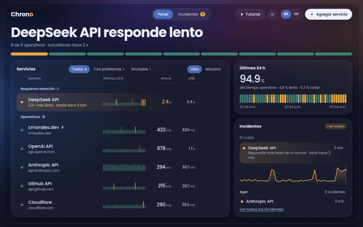This screenshot has height=227, width=363.
Task: Click the "367 ms" p95 value for Anthropic API
Action: [x=188, y=167]
